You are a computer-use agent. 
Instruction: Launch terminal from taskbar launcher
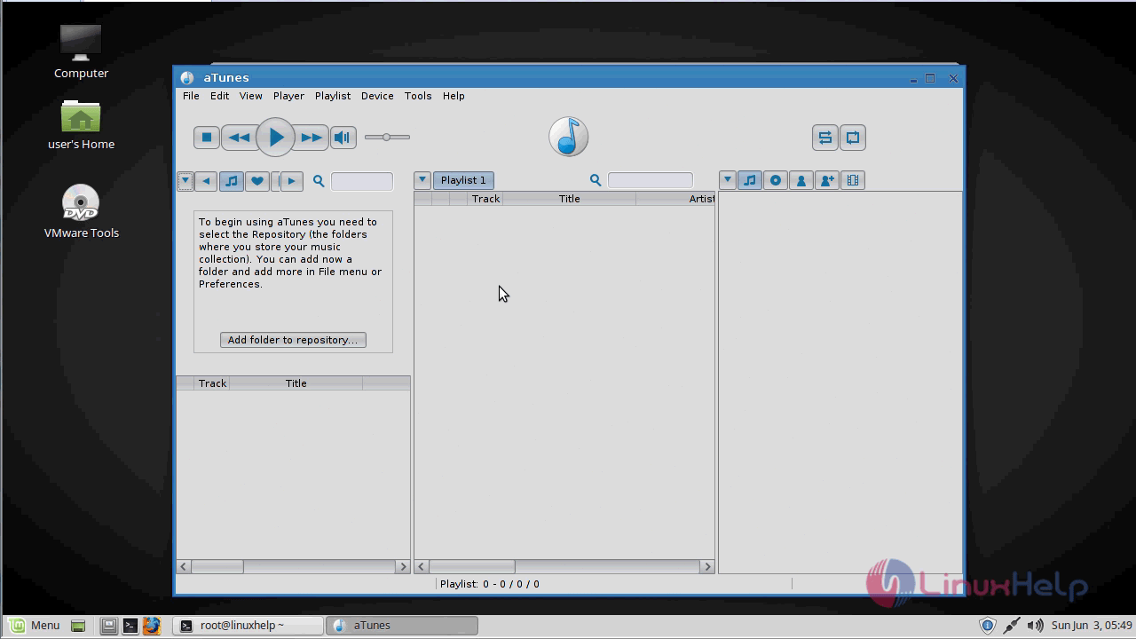pos(130,626)
